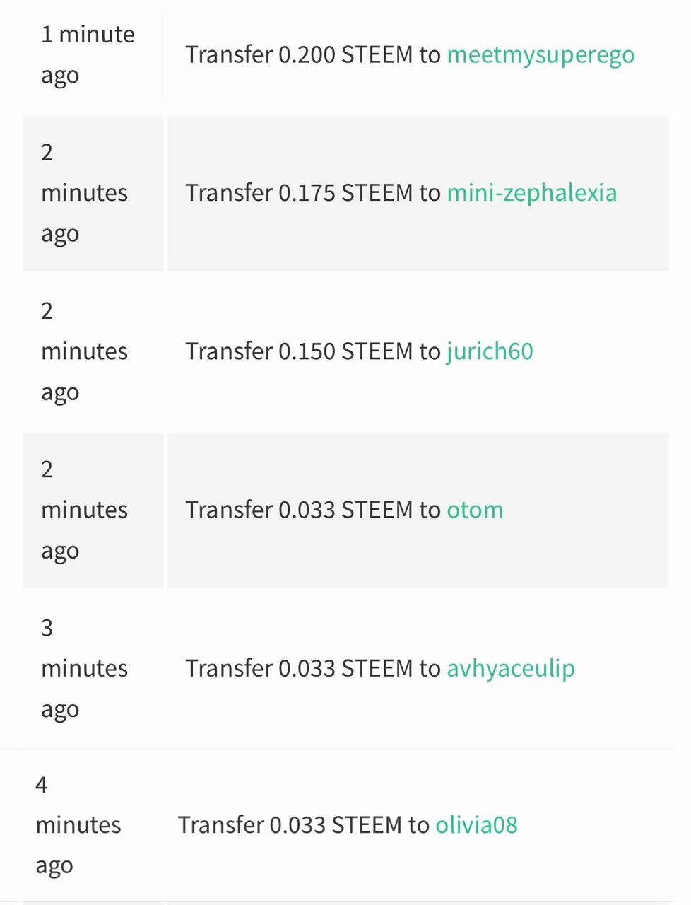Click the 'Transfer 0.150 STEEM to' text
Viewport: 691px width, 905px height.
[313, 351]
